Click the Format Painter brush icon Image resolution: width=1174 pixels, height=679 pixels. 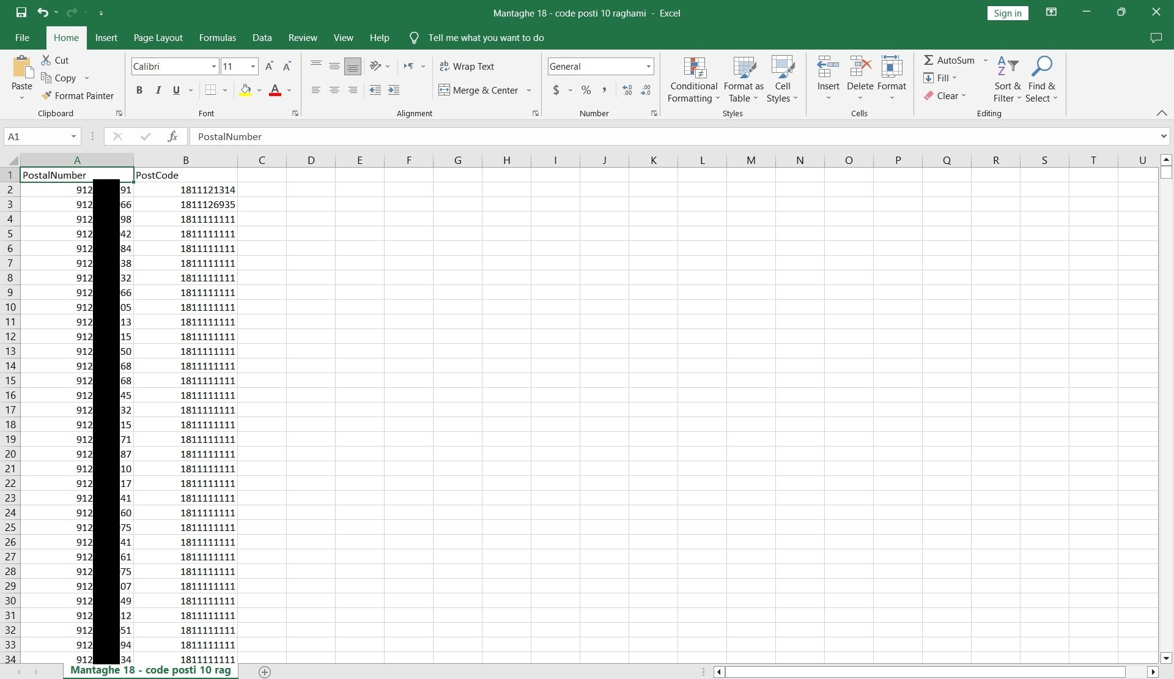[46, 95]
